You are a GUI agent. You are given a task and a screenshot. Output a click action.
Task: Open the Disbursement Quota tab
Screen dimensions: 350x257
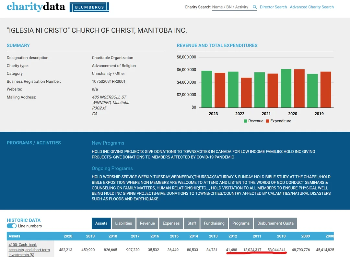pos(275,223)
